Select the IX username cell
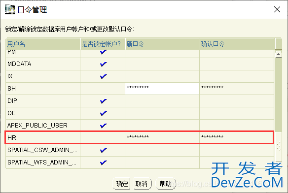This screenshot has height=193, width=288. tap(43, 76)
